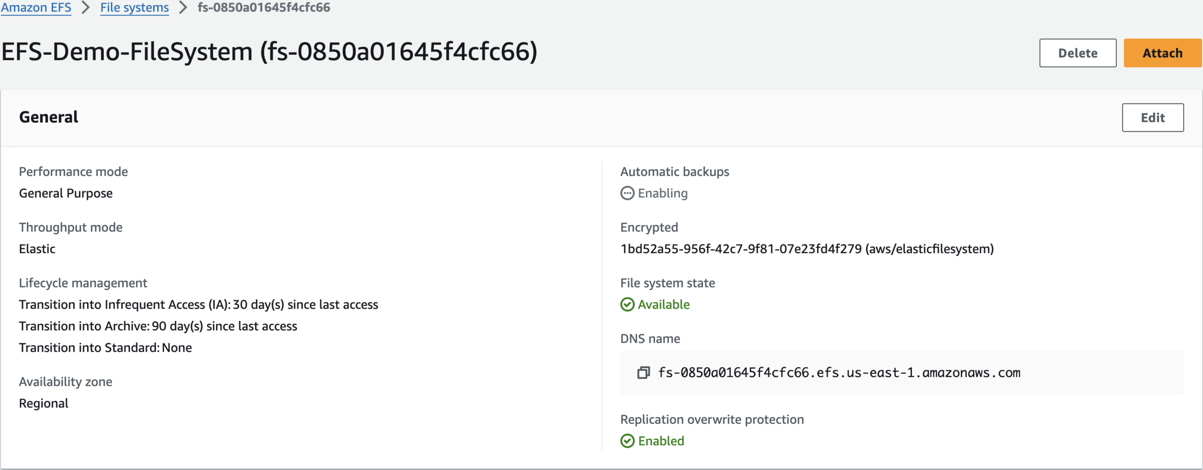Click the Enabling status icon under Automatic backups
1203x470 pixels.
627,193
